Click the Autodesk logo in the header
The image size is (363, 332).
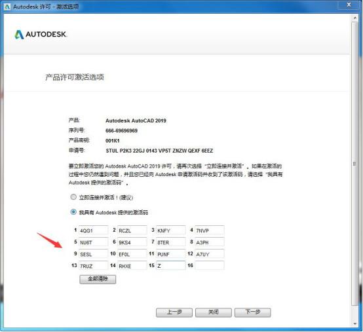point(41,35)
